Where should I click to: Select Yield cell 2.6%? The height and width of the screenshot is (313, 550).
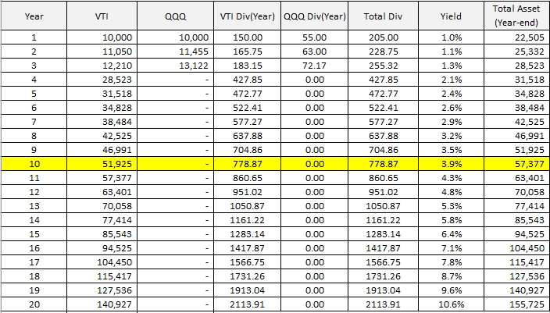pos(451,108)
